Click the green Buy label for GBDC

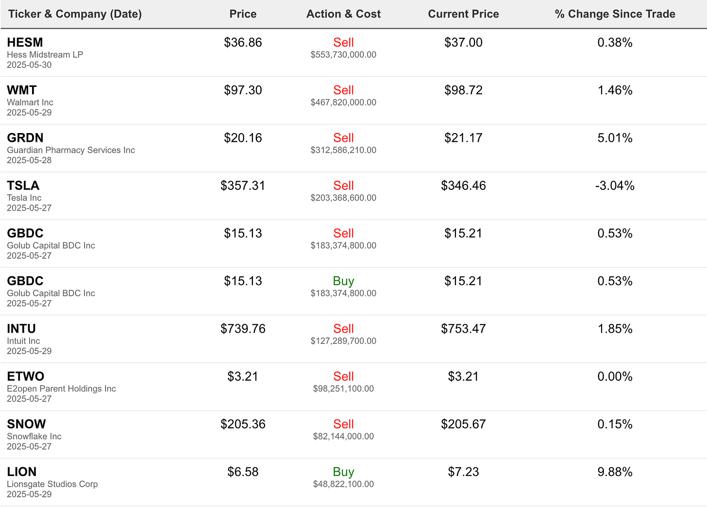343,281
